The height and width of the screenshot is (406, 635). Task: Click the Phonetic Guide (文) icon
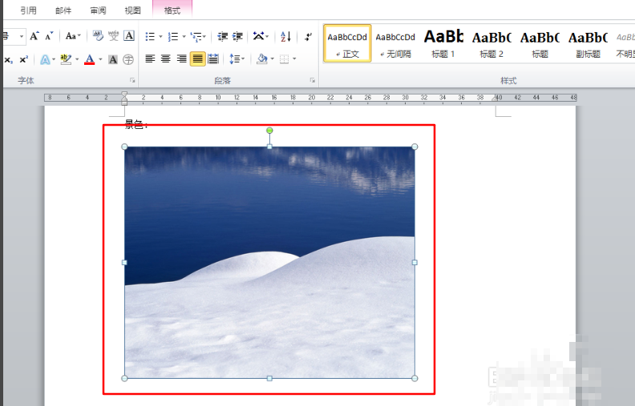click(x=113, y=36)
